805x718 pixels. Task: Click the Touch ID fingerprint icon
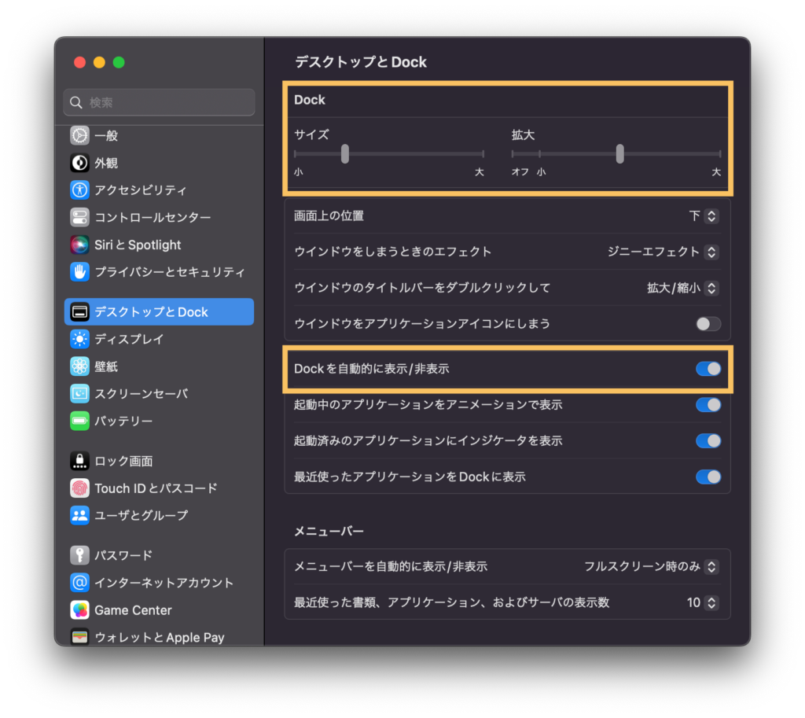click(79, 488)
